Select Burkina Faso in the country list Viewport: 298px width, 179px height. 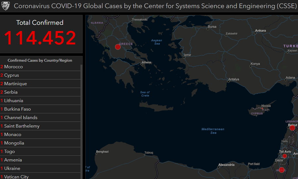pyautogui.click(x=40, y=109)
